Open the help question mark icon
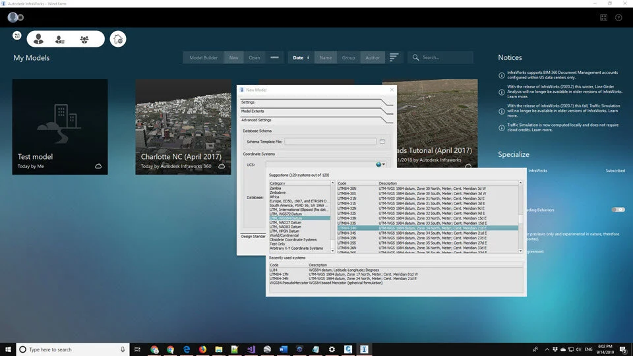633x356 pixels. [618, 17]
